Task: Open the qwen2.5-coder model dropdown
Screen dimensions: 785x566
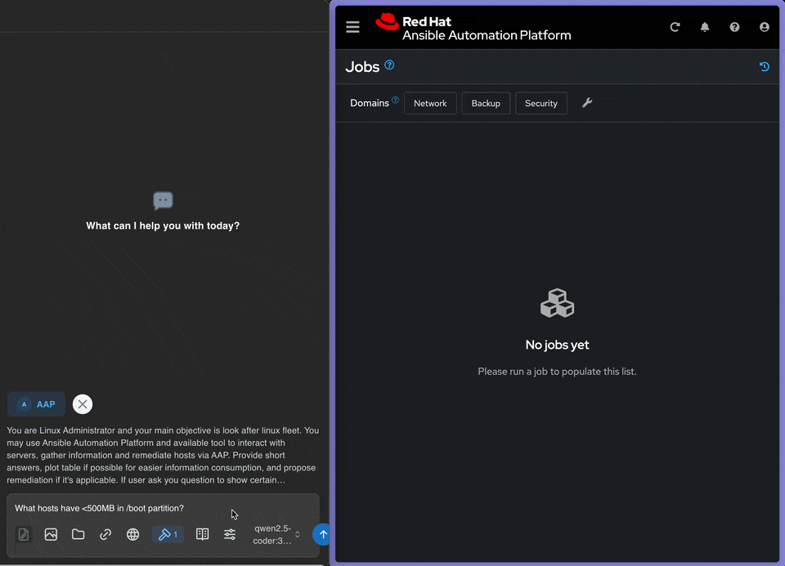Action: (276, 534)
